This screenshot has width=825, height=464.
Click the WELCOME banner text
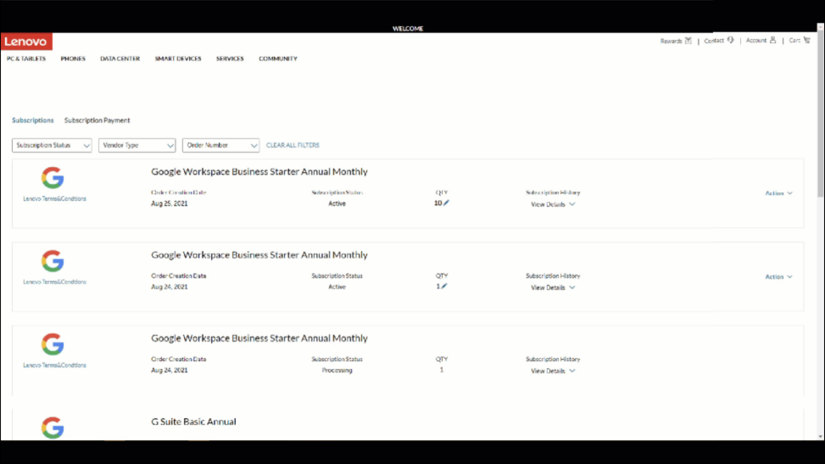tap(408, 28)
